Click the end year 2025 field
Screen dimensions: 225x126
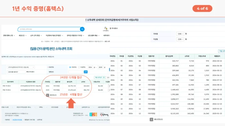[100, 67]
